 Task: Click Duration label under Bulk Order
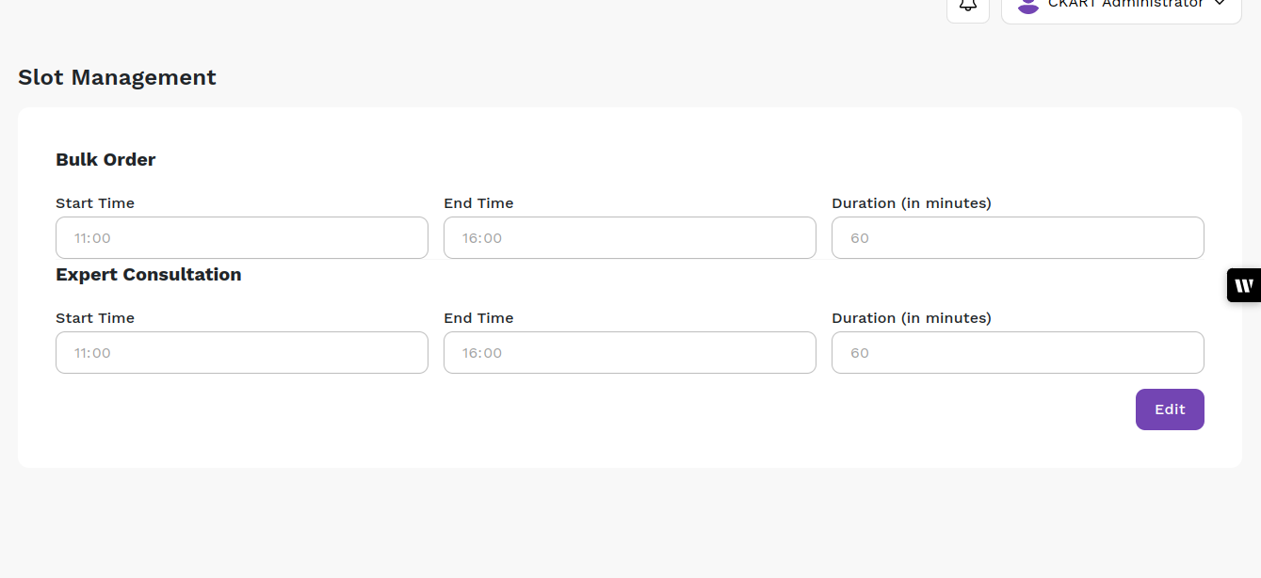click(x=911, y=203)
